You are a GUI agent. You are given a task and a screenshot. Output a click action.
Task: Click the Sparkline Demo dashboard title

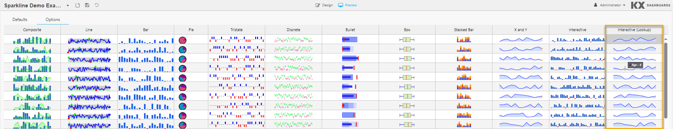(x=32, y=6)
